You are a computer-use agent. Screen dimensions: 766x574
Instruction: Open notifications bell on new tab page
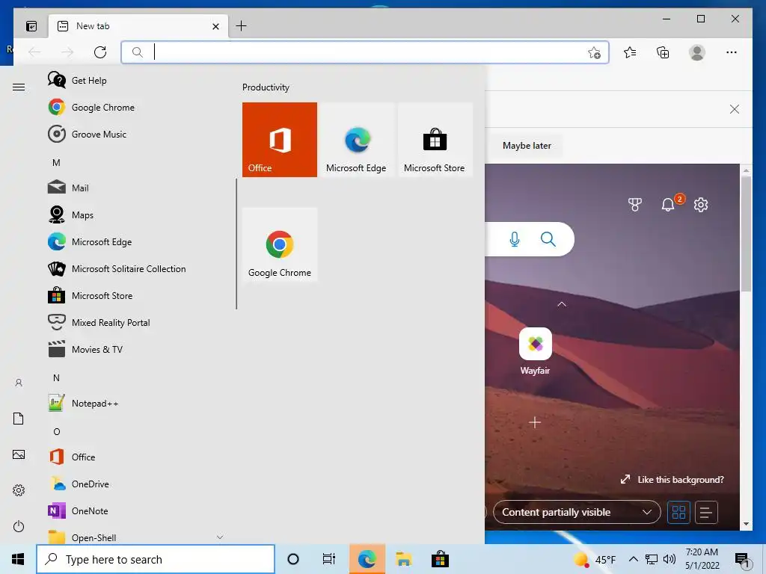click(668, 205)
